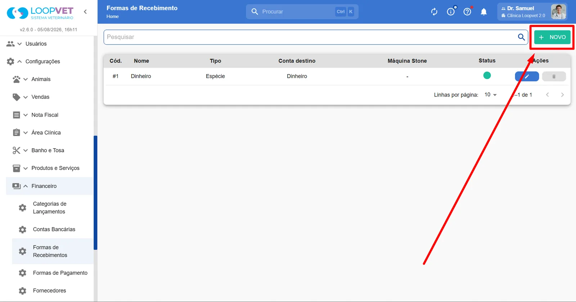Image resolution: width=576 pixels, height=302 pixels.
Task: Click the Usuários people icon
Action: coord(10,44)
